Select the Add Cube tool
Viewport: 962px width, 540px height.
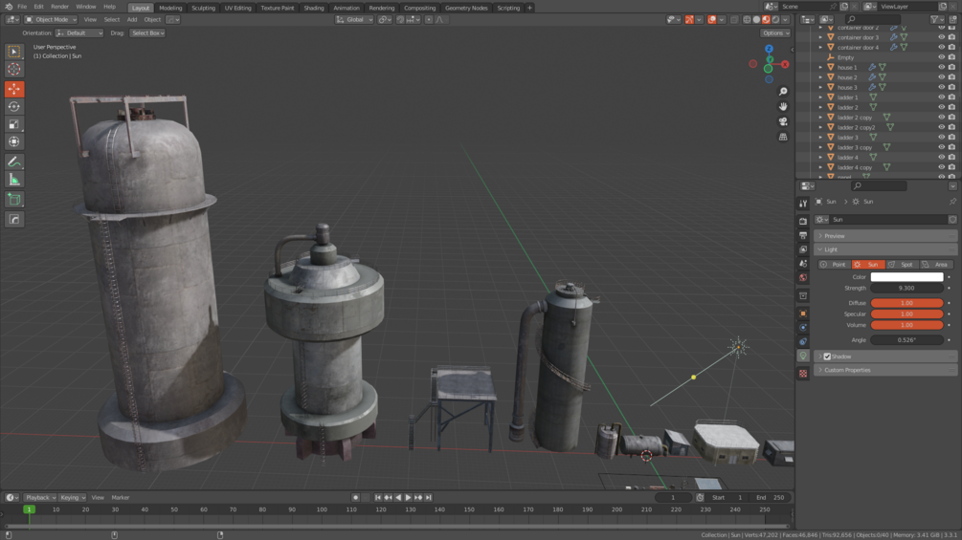pos(14,199)
